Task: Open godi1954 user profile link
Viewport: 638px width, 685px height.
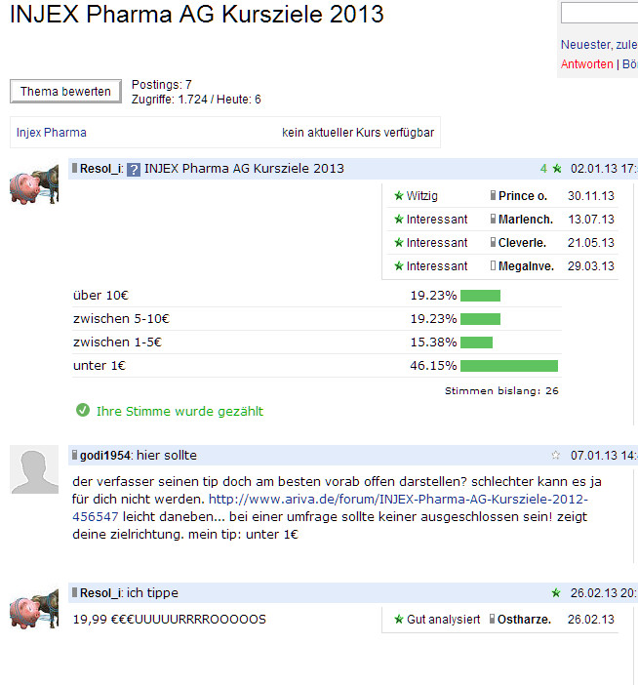Action: (104, 456)
